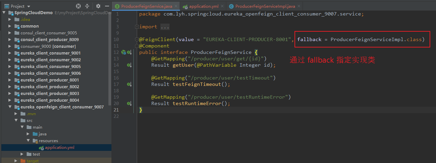Screen dimensions: 436x163
Task: Collapse the FeignClient annotation fold marker
Action: [136, 39]
